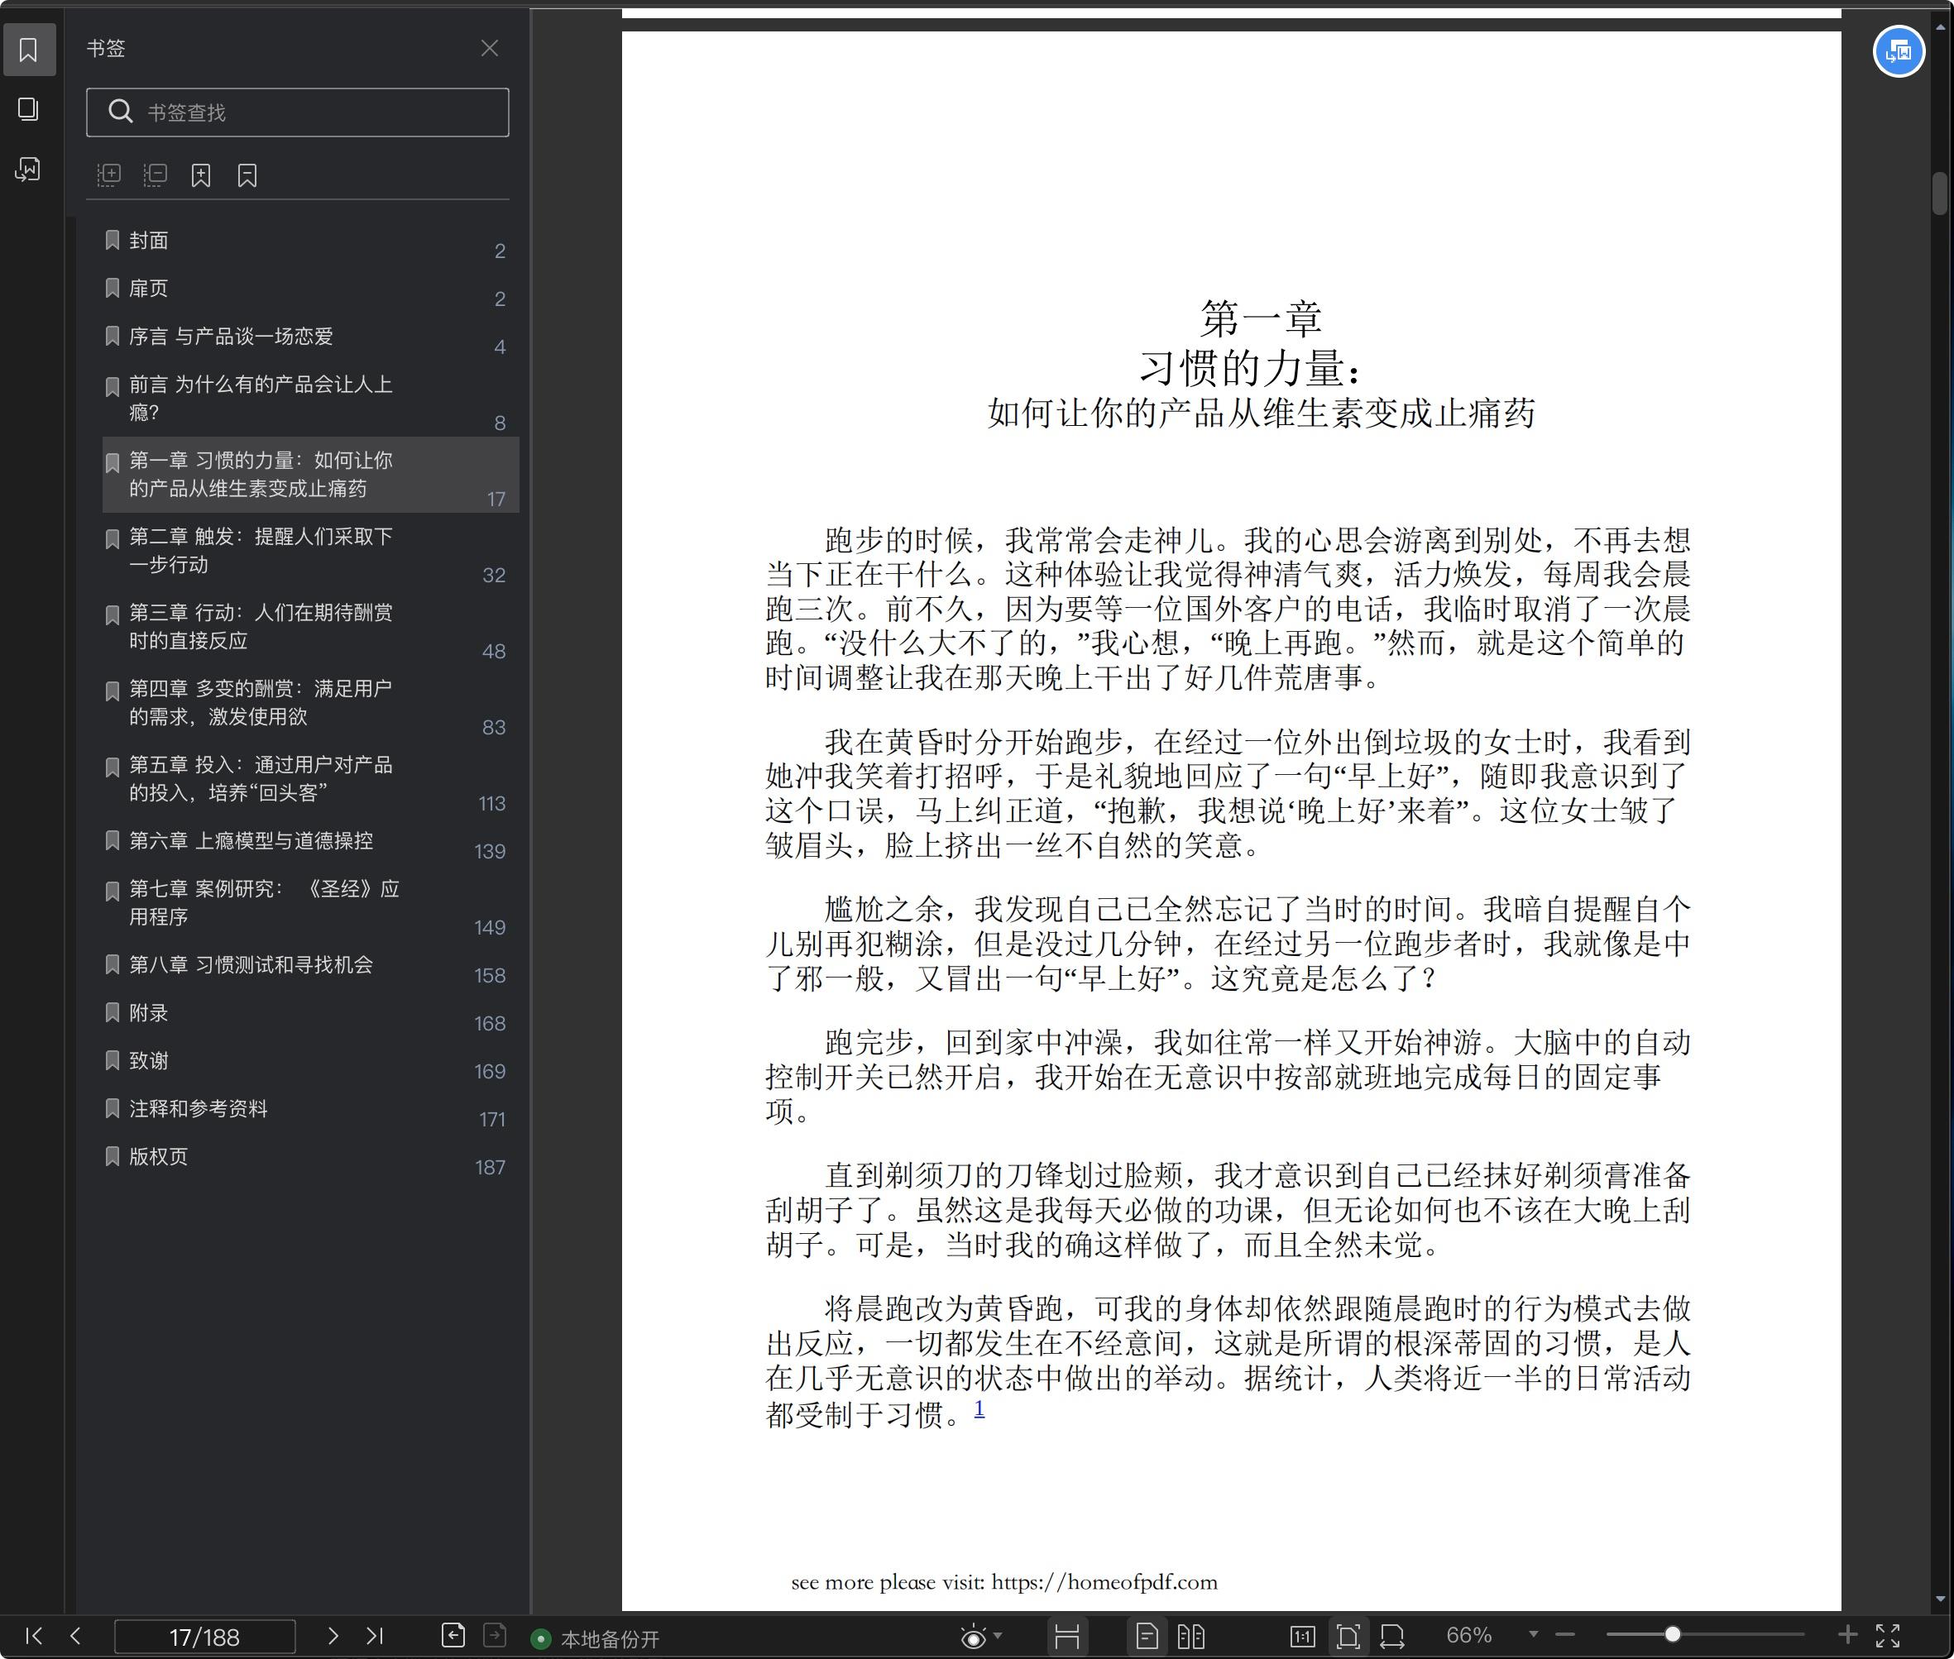Jump to 前言 为什么有的产品会让人上瘾
Viewport: 1954px width, 1659px height.
(310, 399)
